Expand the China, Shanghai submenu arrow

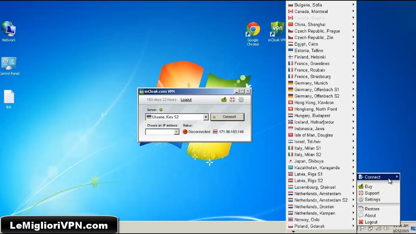353,24
